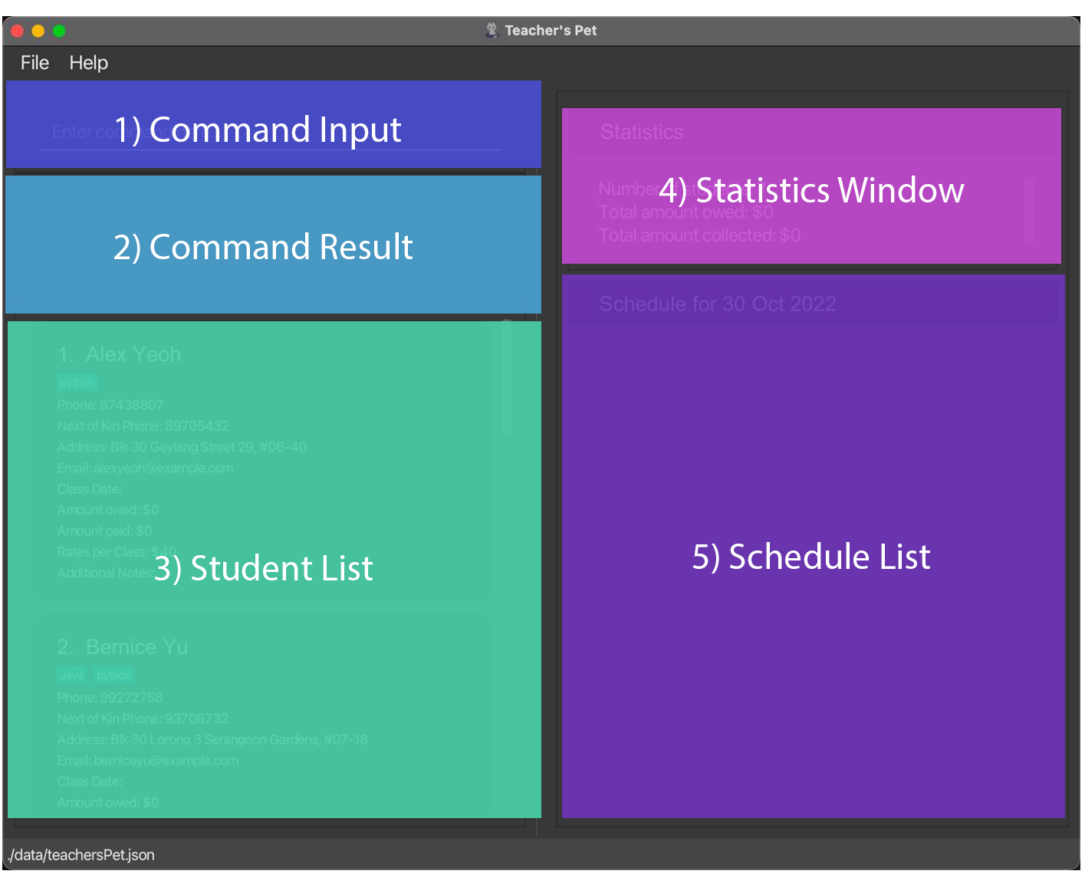
Task: Click 'Amount paid: $0' in Alex Yeoh's card
Action: pyautogui.click(x=104, y=531)
